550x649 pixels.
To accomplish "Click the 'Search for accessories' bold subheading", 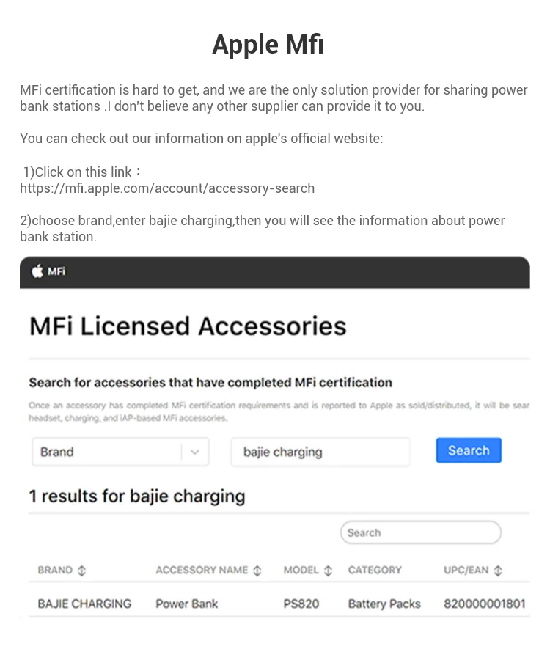I will click(x=210, y=382).
